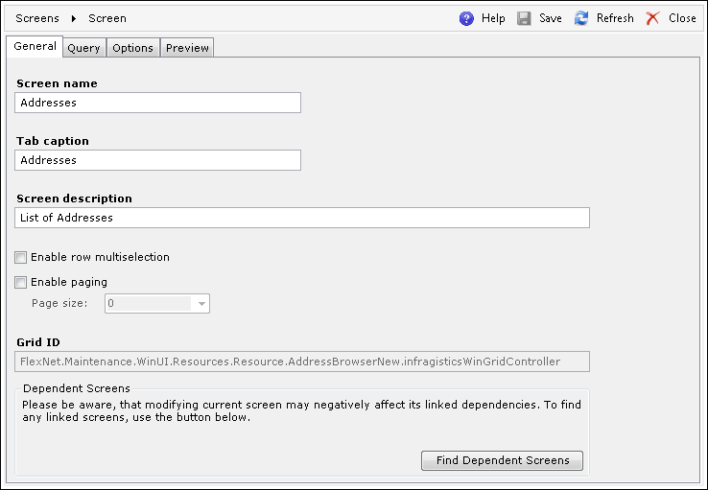Toggle the Enable paging checkbox
Viewport: 708px width, 490px height.
21,283
